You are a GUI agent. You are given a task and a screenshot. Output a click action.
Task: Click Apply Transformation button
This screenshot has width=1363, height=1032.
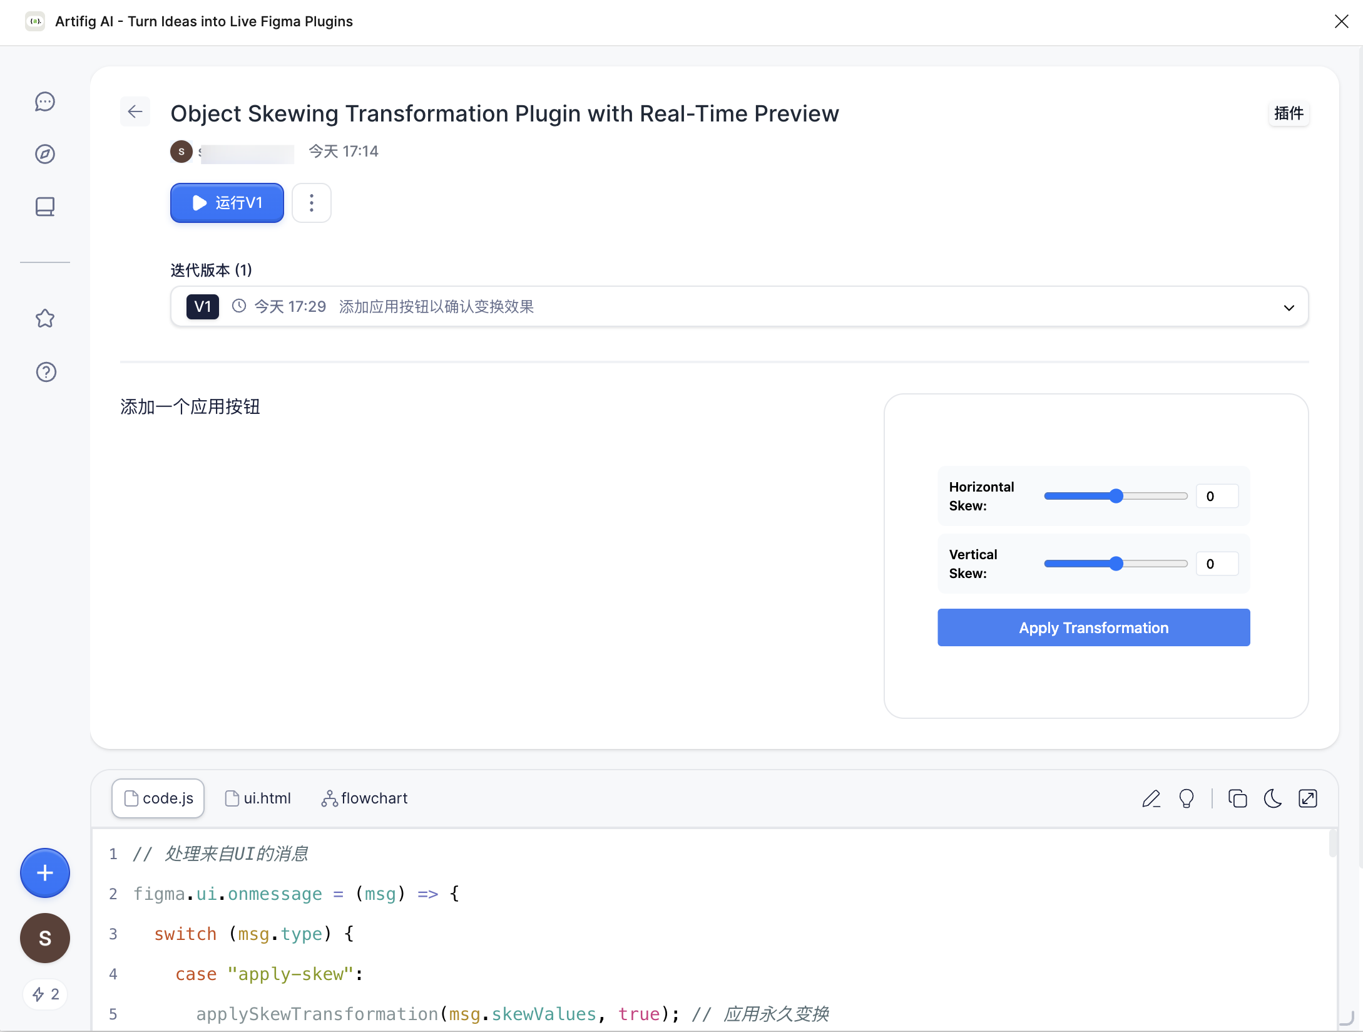coord(1093,627)
